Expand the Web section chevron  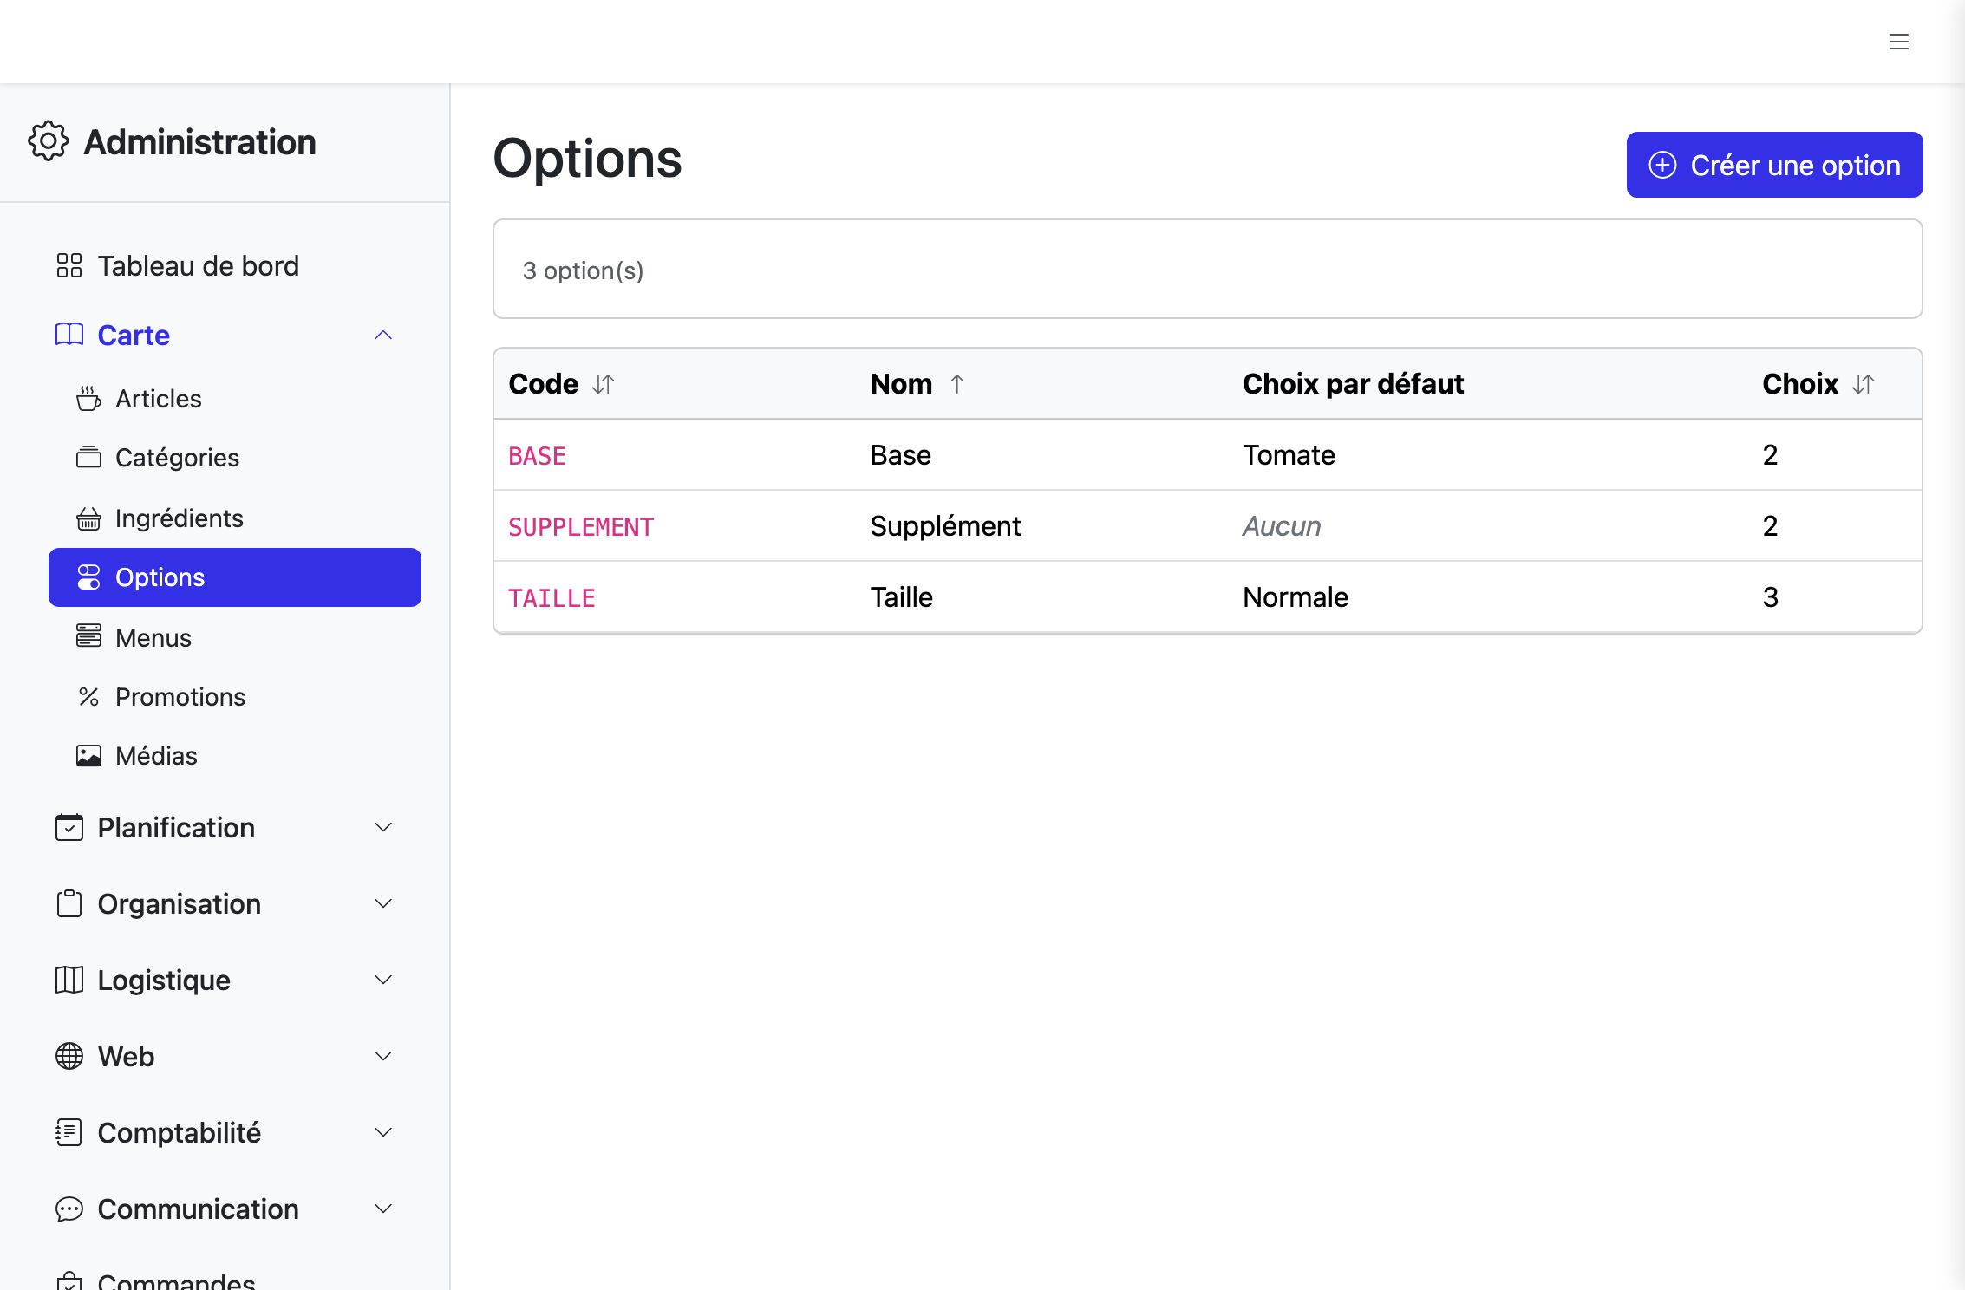[383, 1056]
